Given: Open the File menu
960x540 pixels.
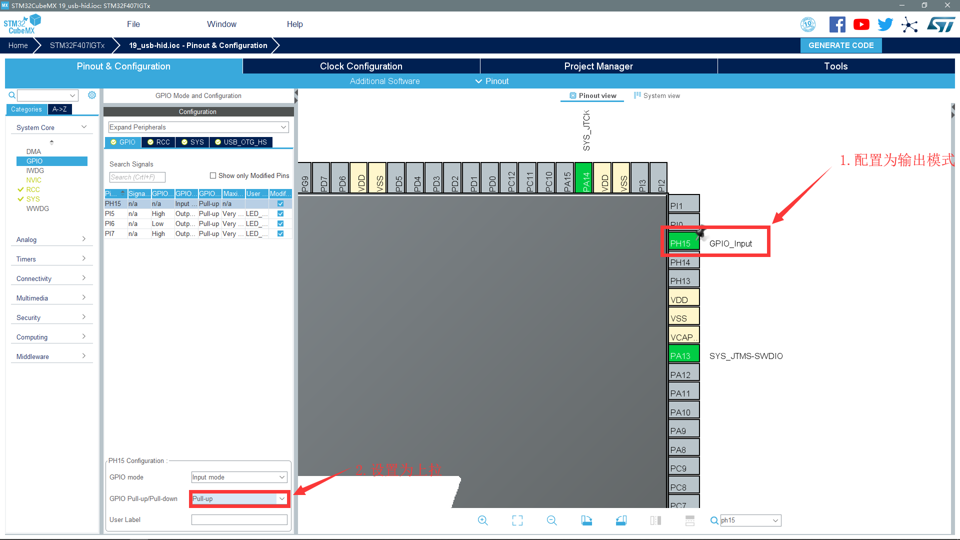Looking at the screenshot, I should point(133,24).
